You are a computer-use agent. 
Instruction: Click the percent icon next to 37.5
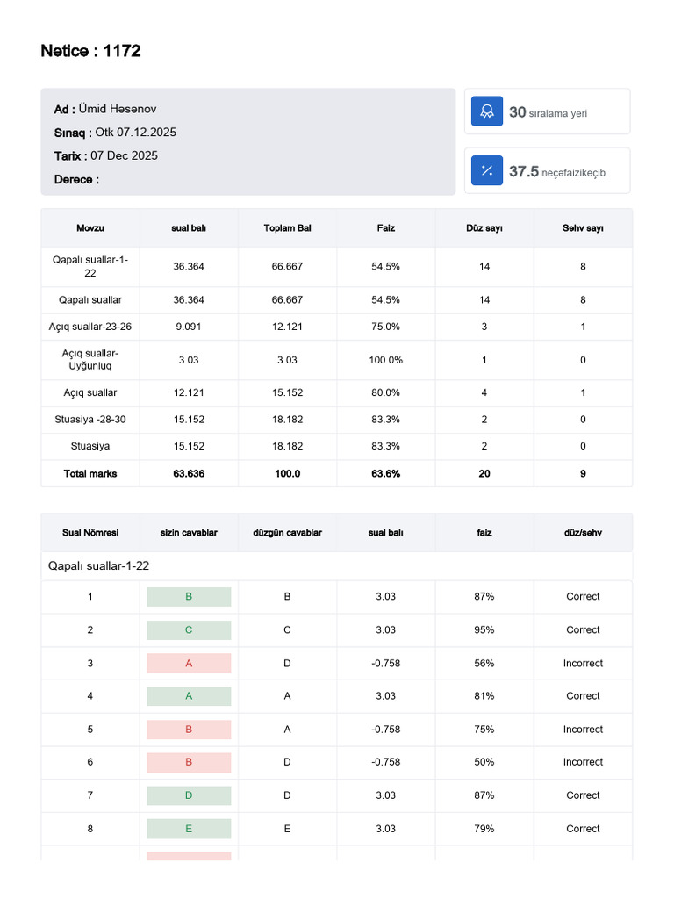tap(486, 170)
